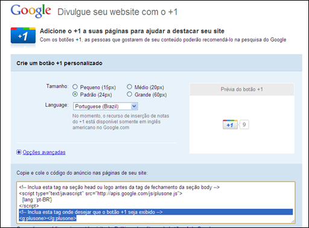This screenshot has height=228, width=309.
Task: Click the Language label
Action: tap(57, 105)
